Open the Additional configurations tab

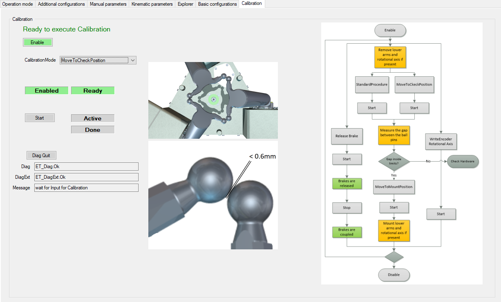[61, 4]
